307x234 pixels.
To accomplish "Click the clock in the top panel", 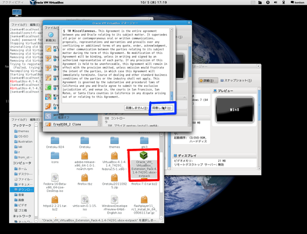I will coord(153,2).
